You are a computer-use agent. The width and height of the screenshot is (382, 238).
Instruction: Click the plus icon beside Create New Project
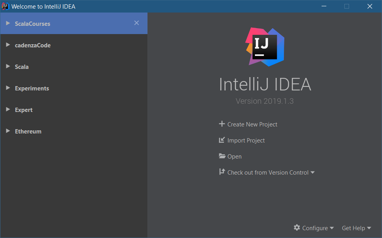(x=222, y=124)
